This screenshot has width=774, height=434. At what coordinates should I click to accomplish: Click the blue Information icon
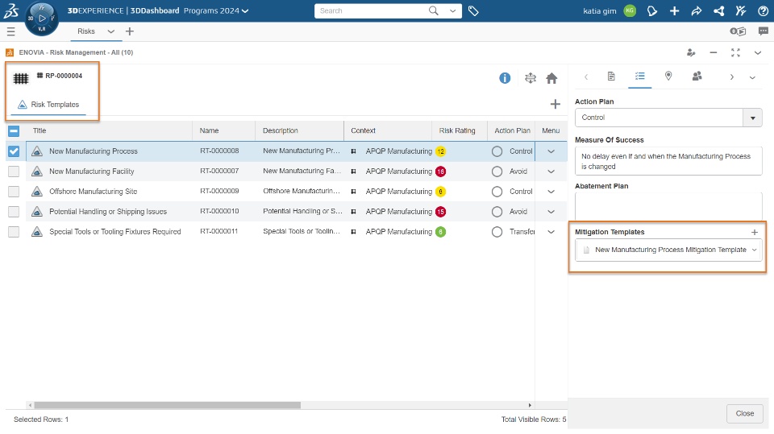pyautogui.click(x=505, y=78)
